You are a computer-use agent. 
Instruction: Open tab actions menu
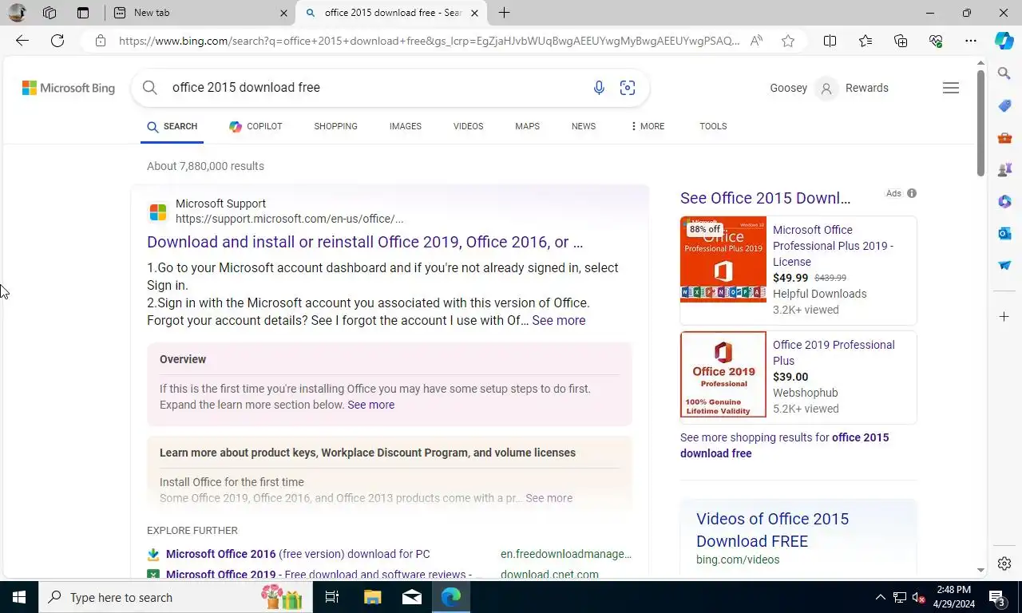(83, 13)
